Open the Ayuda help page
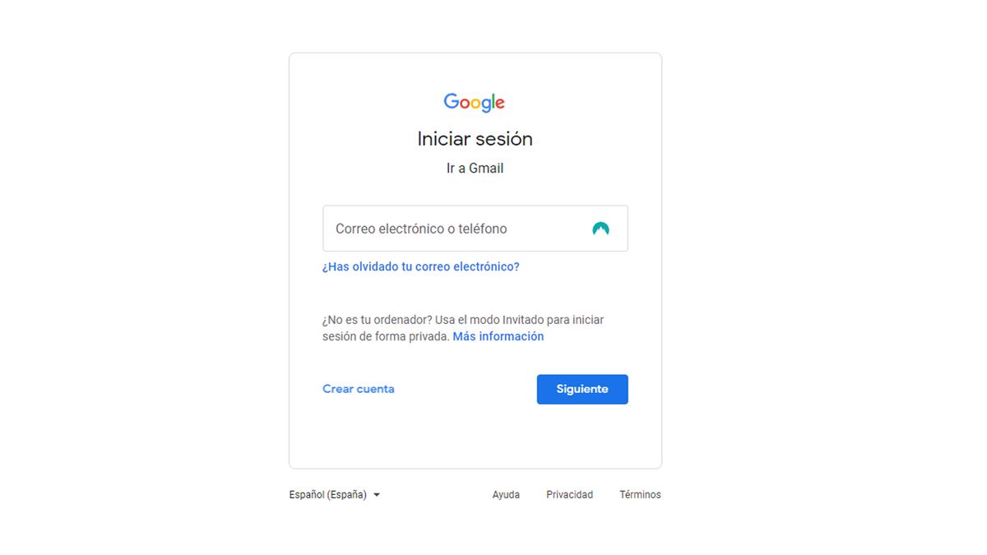 click(x=505, y=494)
